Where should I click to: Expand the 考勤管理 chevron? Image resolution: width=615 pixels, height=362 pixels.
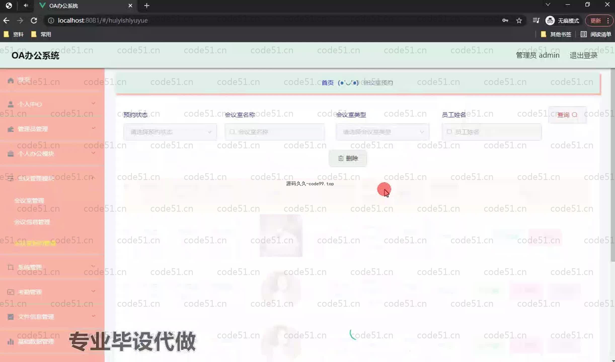(x=93, y=291)
